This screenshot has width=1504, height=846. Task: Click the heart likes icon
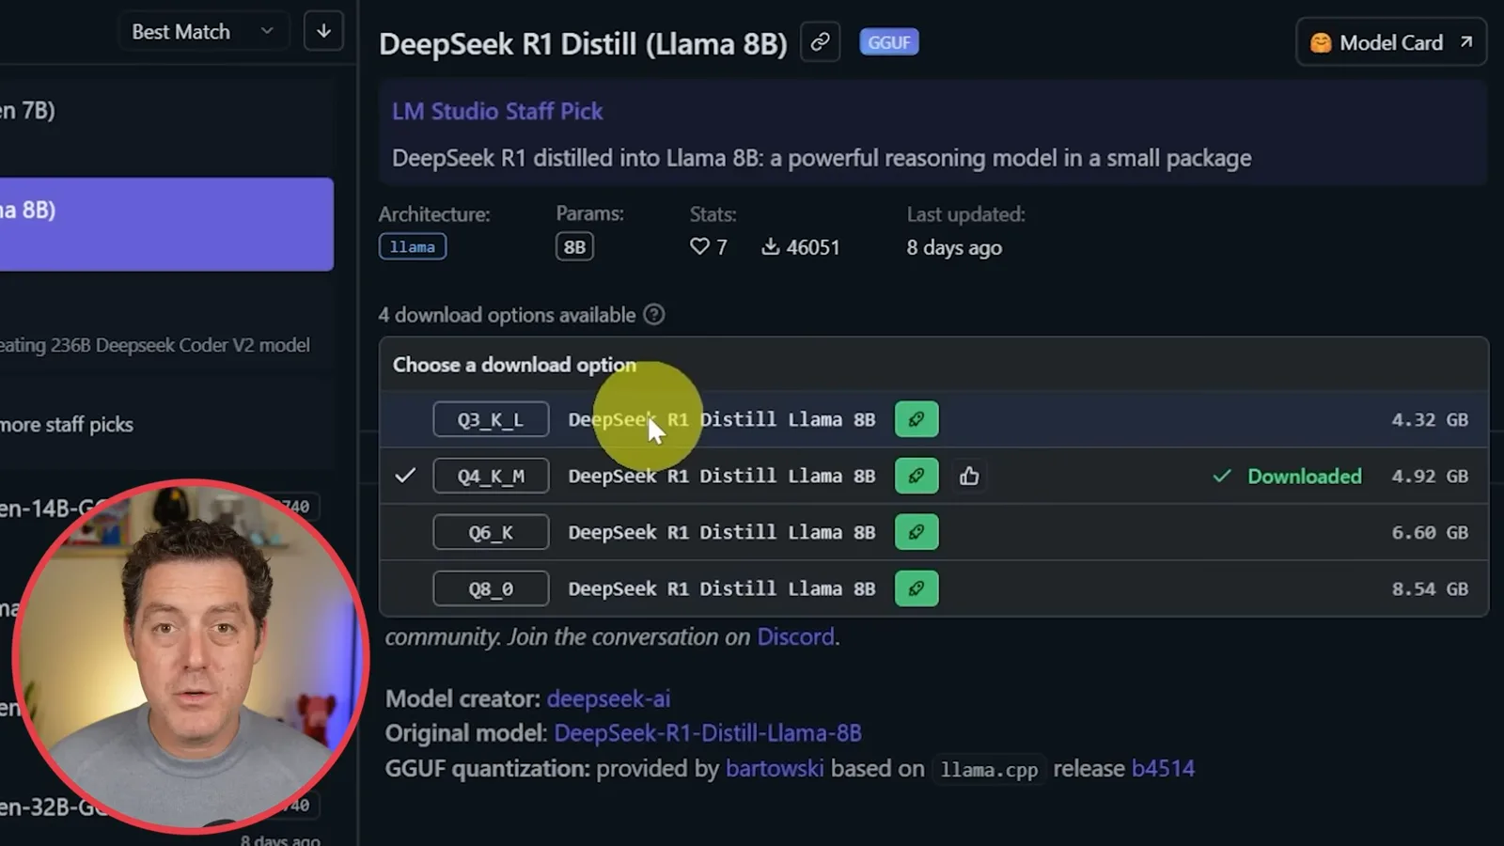699,246
